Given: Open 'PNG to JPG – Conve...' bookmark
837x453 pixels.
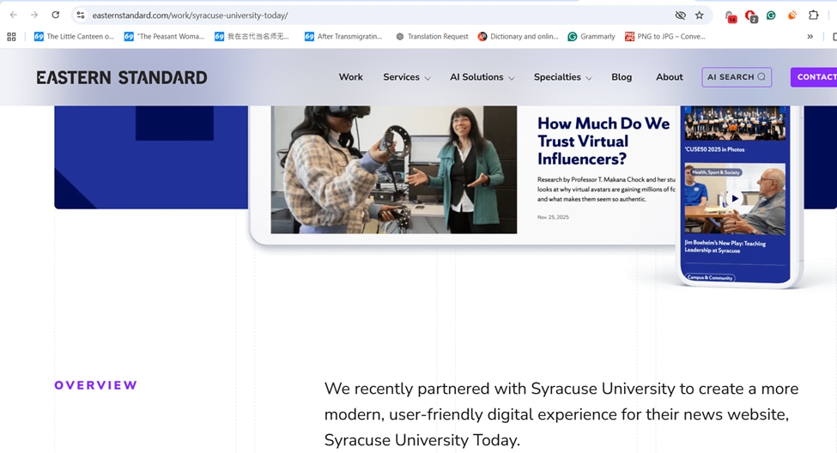Looking at the screenshot, I should (665, 36).
